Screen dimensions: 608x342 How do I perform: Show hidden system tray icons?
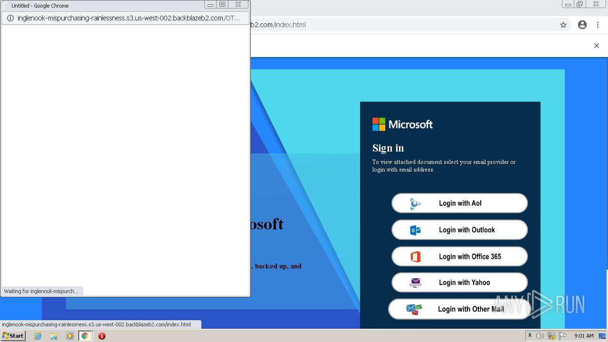[x=530, y=336]
